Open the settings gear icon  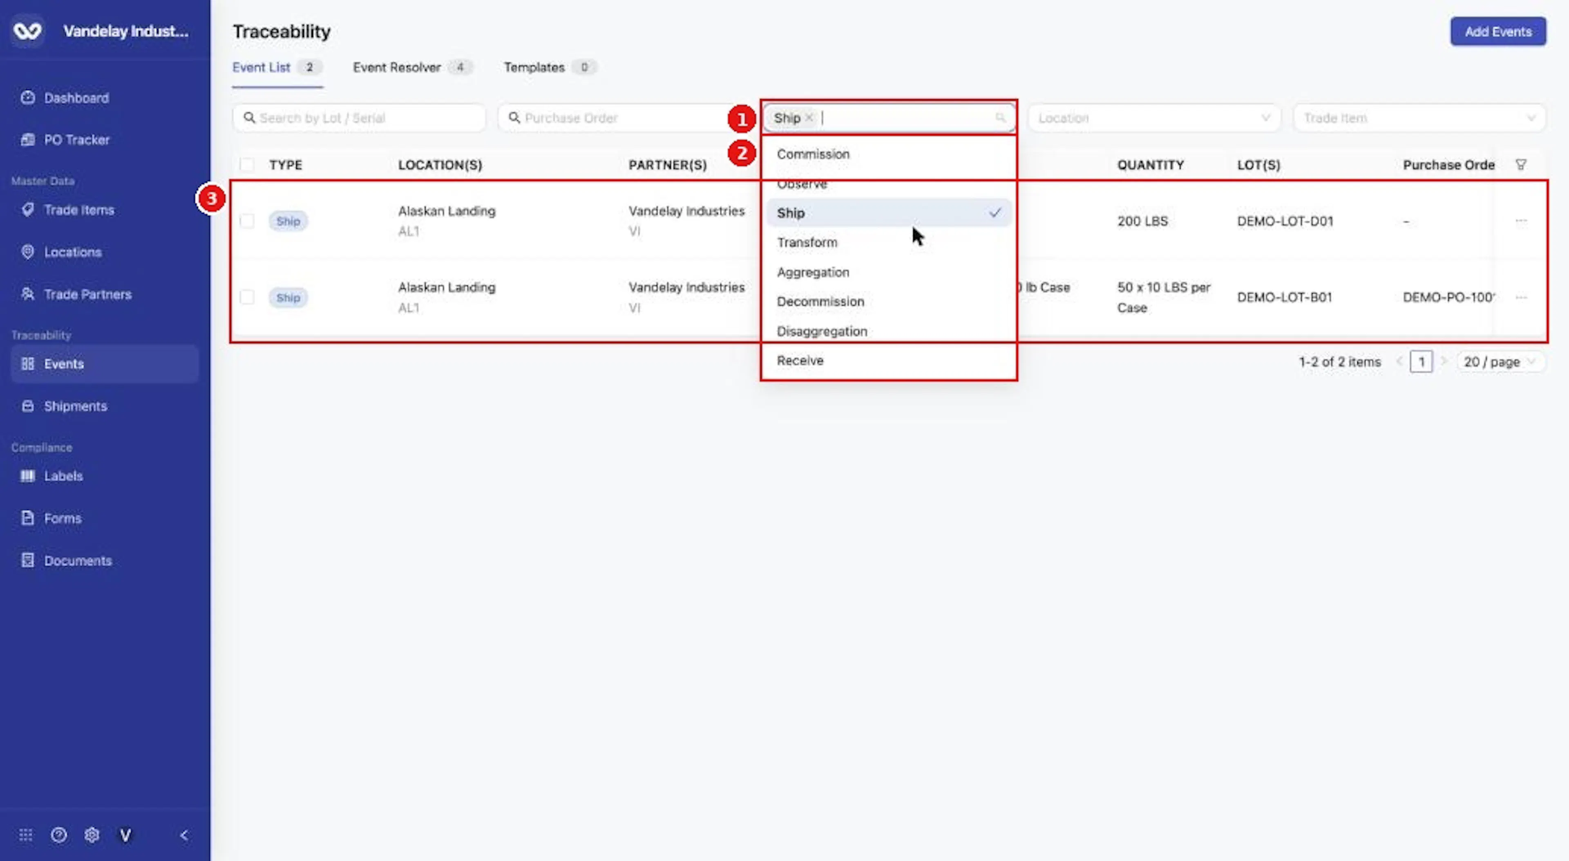(92, 835)
